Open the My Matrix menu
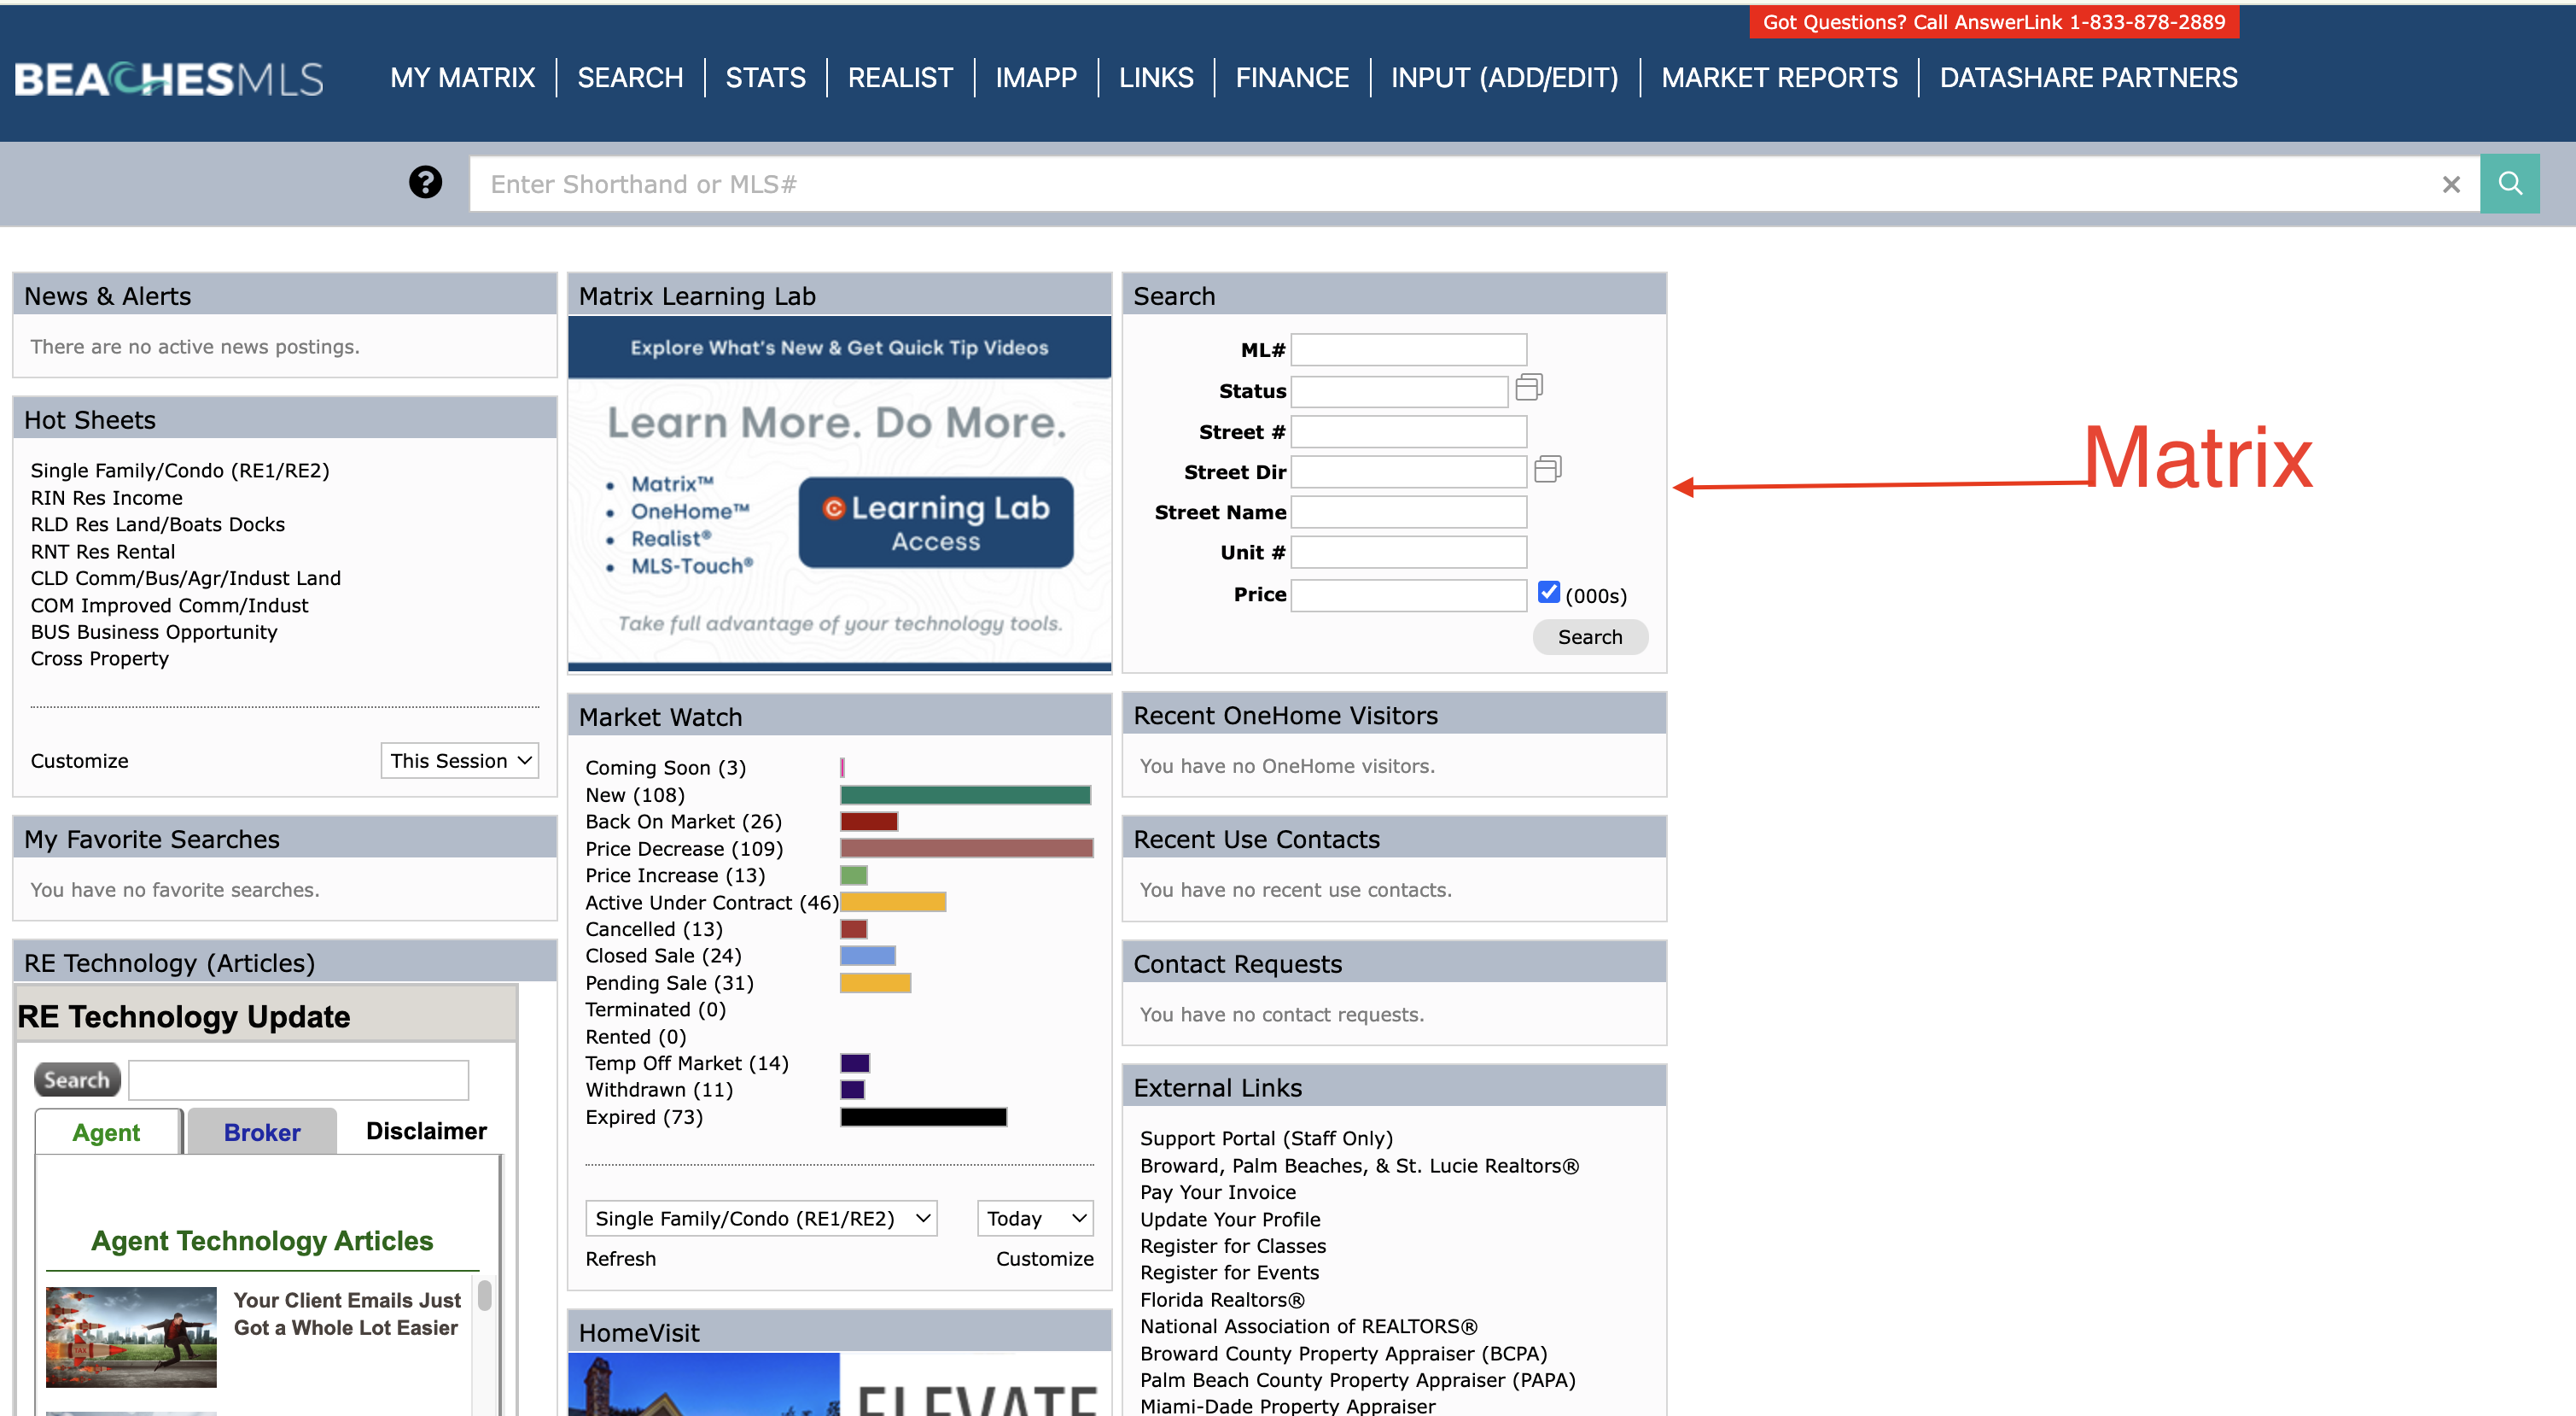 tap(463, 78)
